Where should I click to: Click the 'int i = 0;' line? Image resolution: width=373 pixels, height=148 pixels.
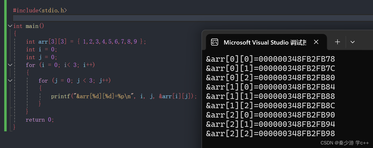coord(42,49)
